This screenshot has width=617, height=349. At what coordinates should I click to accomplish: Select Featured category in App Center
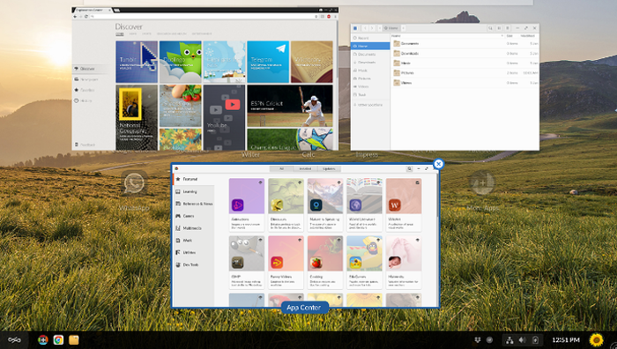pyautogui.click(x=193, y=179)
